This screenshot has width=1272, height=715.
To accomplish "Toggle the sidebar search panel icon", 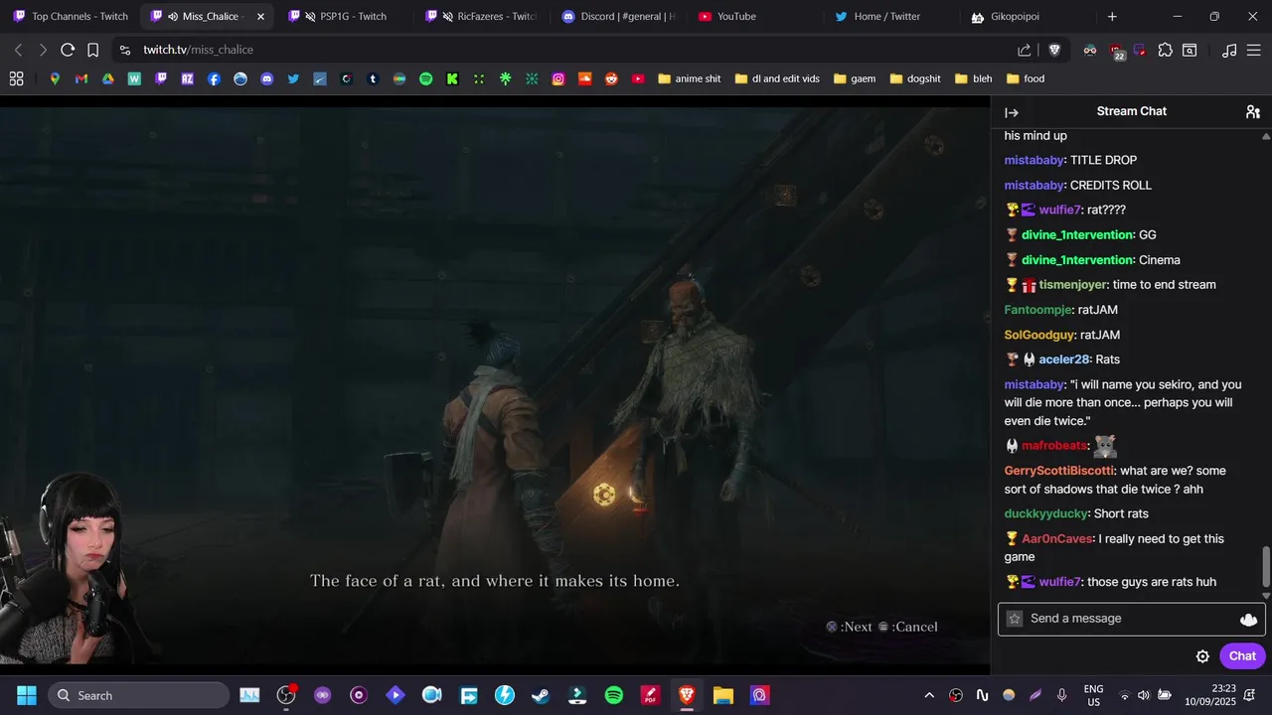I will pyautogui.click(x=1190, y=50).
